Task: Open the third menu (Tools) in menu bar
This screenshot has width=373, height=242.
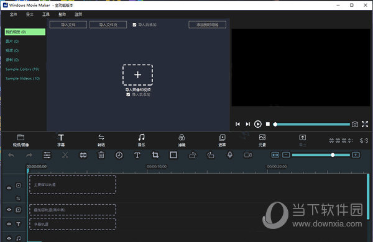Action: (x=46, y=14)
